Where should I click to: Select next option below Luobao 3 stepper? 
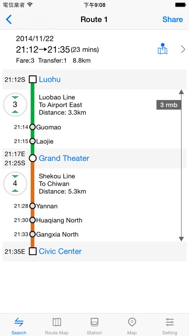(15, 112)
